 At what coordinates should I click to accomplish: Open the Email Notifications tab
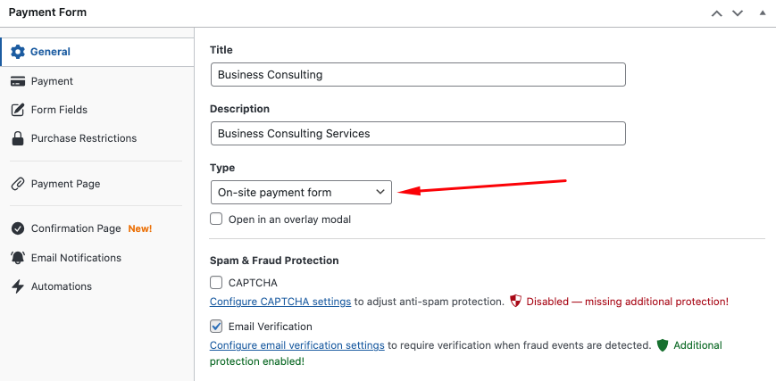click(x=76, y=258)
